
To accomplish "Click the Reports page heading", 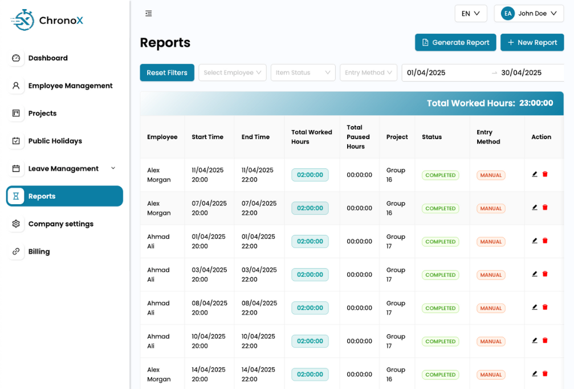I will coord(165,42).
